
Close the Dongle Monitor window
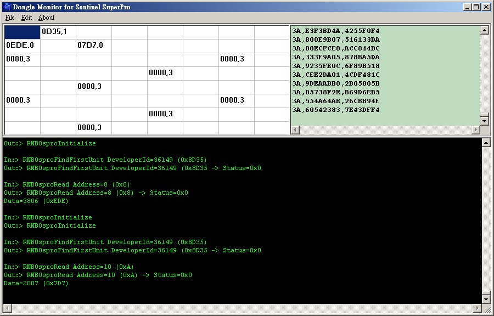(486, 7)
